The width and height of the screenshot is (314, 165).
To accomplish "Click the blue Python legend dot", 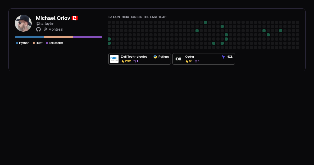I will coord(17,43).
